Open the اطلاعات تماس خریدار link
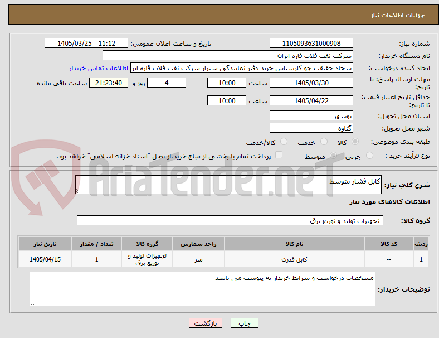The image size is (439, 338). (x=99, y=68)
